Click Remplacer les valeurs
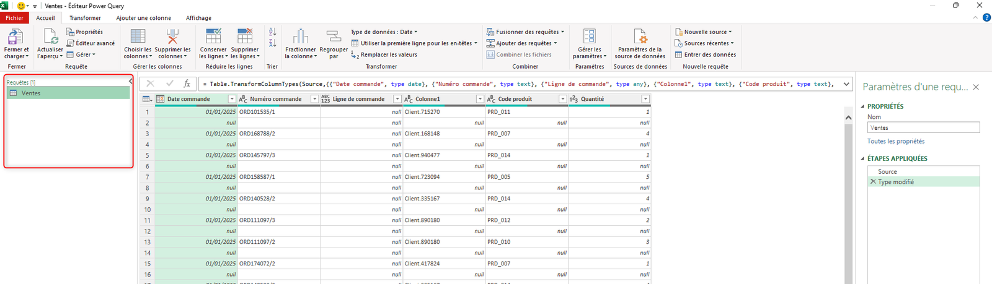 pos(384,54)
